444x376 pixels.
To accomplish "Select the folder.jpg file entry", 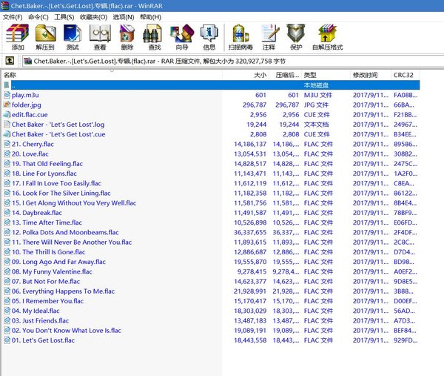I will (27, 105).
